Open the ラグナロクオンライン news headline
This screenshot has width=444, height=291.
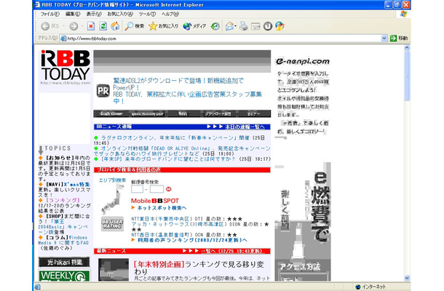tap(175, 137)
